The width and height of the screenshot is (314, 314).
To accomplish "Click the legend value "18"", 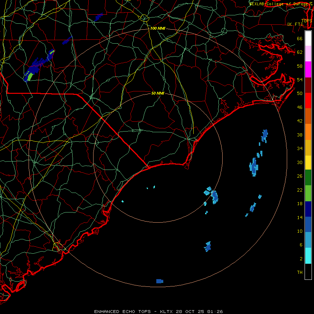I will 300,204.
